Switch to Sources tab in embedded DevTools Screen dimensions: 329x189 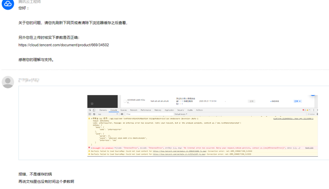[x=123, y=110]
